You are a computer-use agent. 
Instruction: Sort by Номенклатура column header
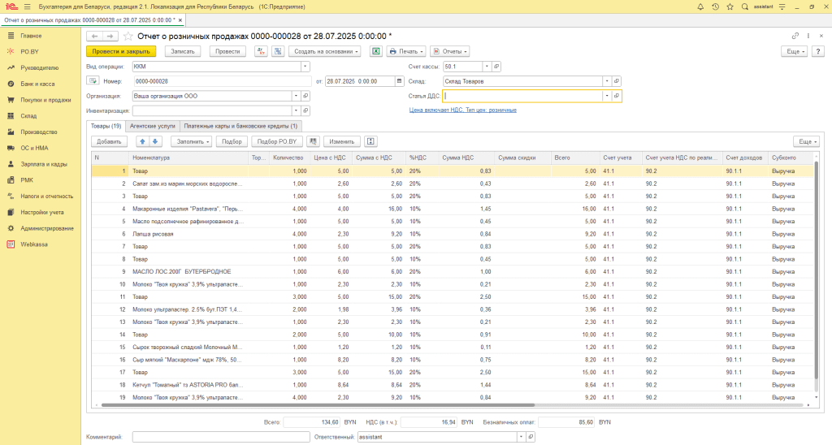pyautogui.click(x=188, y=158)
